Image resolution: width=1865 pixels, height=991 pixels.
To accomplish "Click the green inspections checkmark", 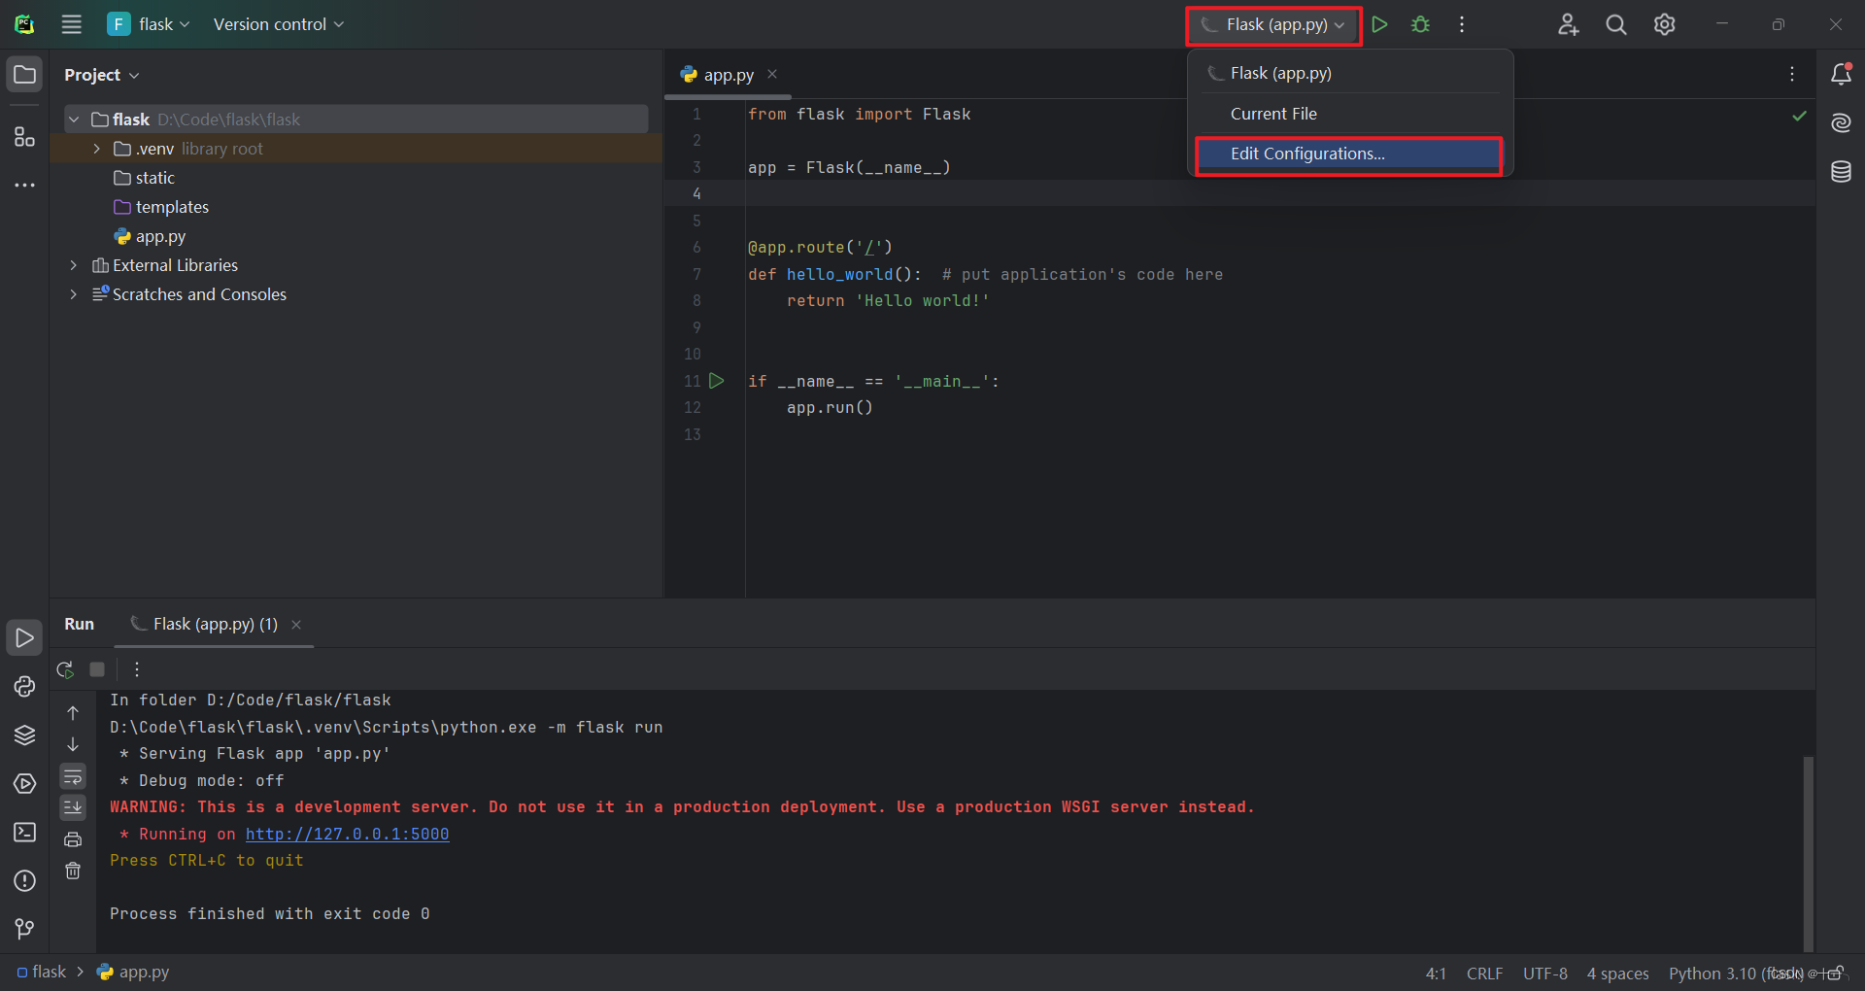I will pyautogui.click(x=1799, y=116).
